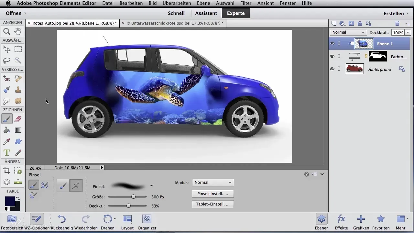
Task: Select the Paint Bucket tool
Action: pyautogui.click(x=7, y=130)
